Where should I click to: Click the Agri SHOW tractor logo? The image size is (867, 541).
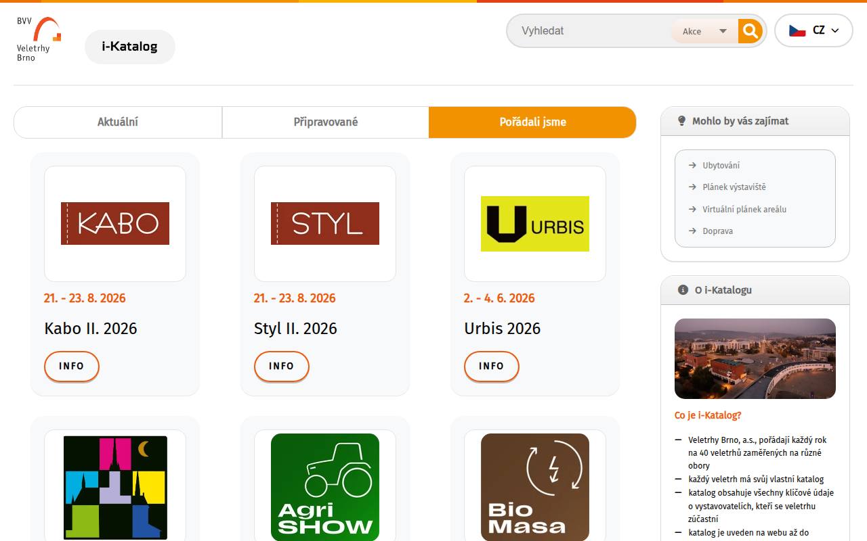tap(325, 487)
